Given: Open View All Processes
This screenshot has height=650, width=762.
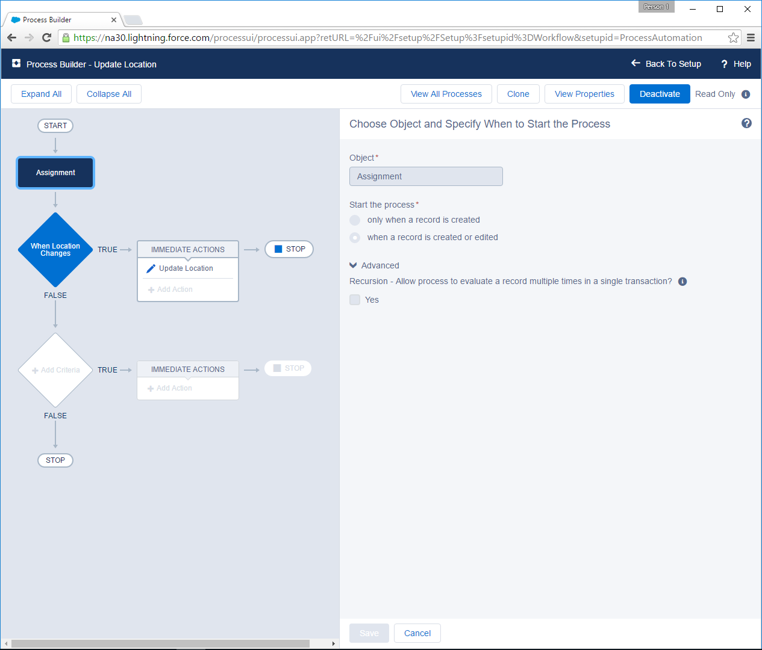Looking at the screenshot, I should [x=446, y=94].
